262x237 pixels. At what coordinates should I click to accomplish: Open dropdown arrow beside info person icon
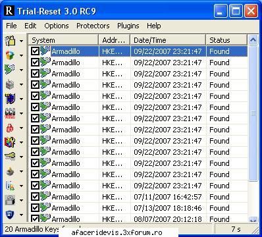click(x=21, y=186)
